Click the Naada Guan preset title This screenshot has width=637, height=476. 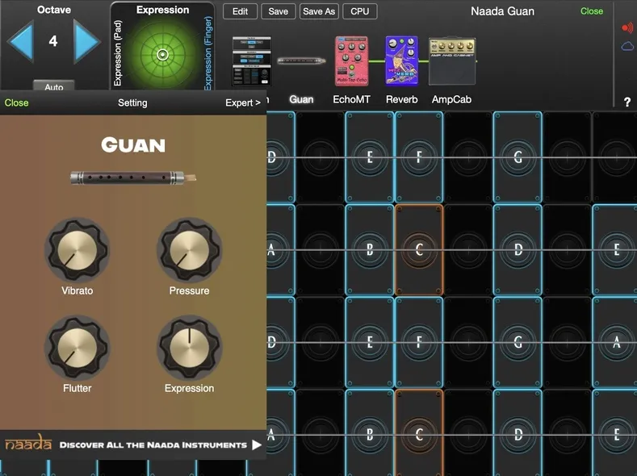coord(502,11)
